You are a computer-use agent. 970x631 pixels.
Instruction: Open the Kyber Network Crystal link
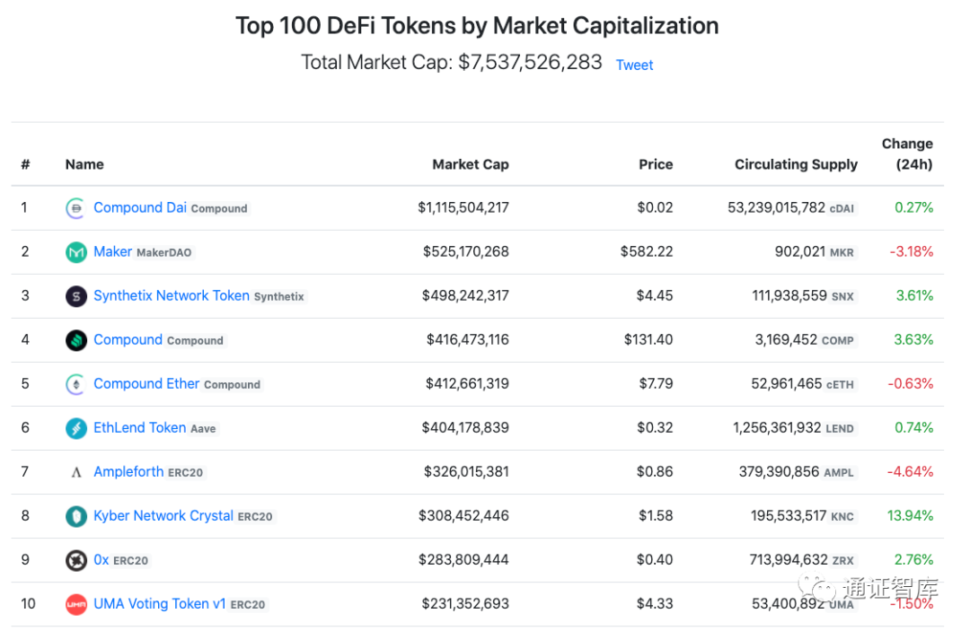pyautogui.click(x=163, y=515)
